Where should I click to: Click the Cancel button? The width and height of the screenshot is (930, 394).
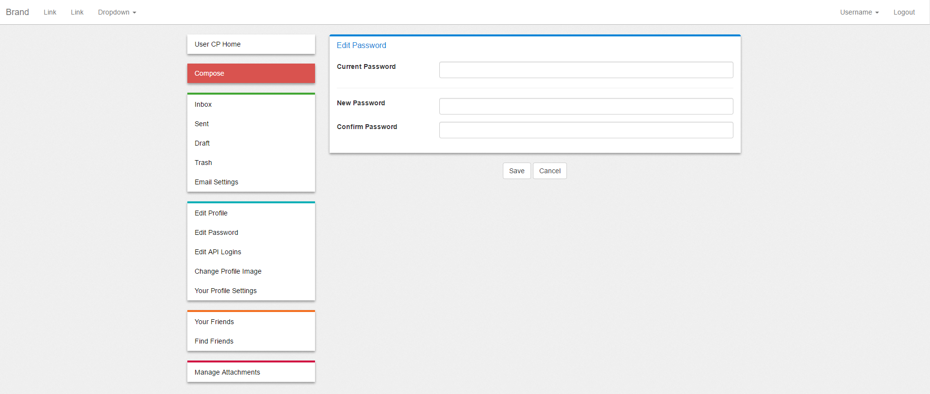[x=550, y=171]
